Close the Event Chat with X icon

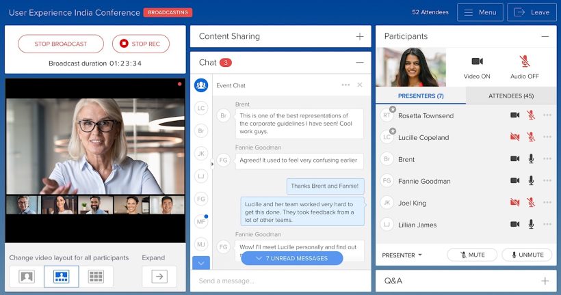360,85
